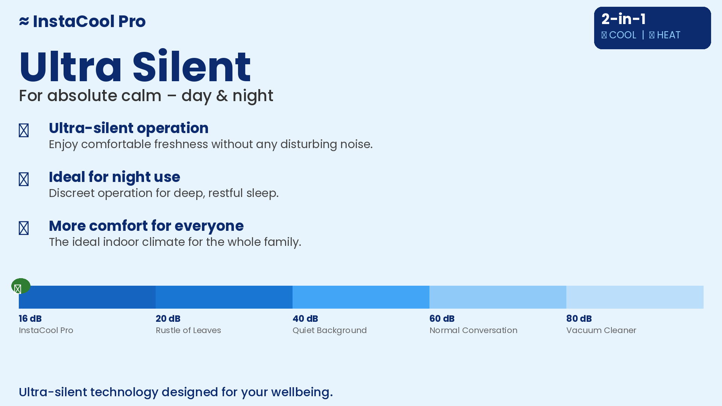Click the darkest blue 16 dB bar segment
722x406 pixels.
(87, 297)
